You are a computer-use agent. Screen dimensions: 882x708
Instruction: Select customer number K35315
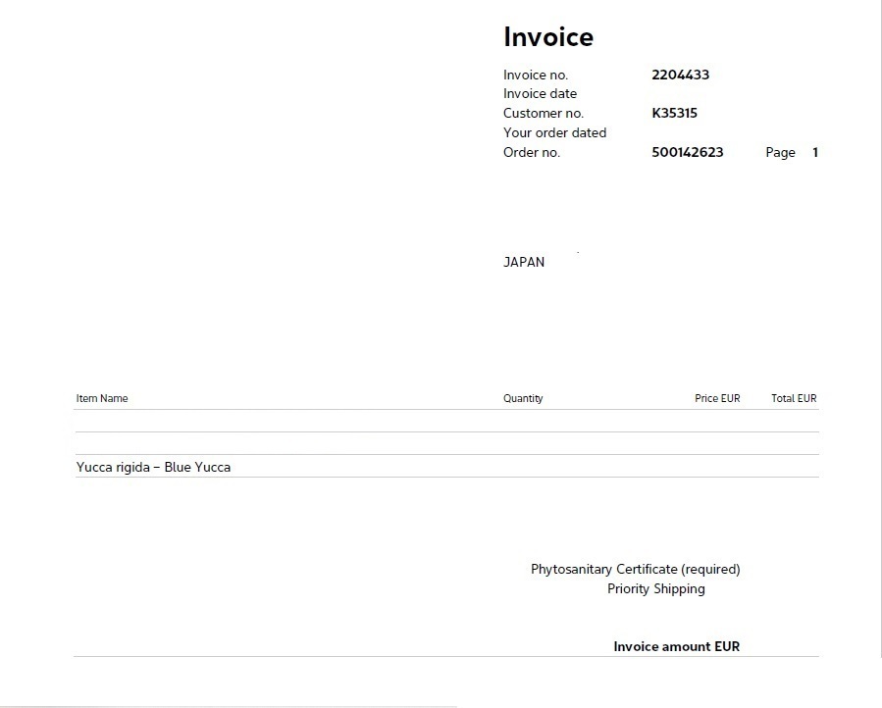(674, 113)
